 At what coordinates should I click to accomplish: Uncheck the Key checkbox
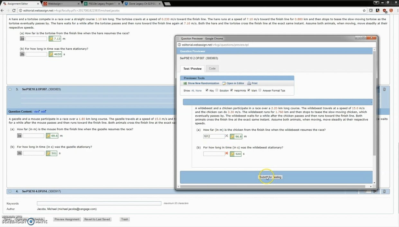pos(207,90)
